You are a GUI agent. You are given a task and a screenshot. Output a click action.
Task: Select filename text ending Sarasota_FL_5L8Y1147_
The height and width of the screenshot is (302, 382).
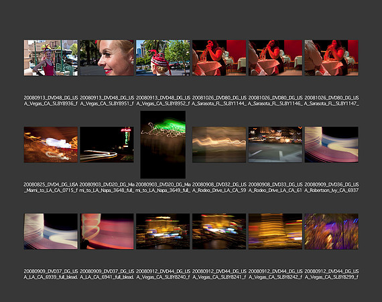coord(331,101)
